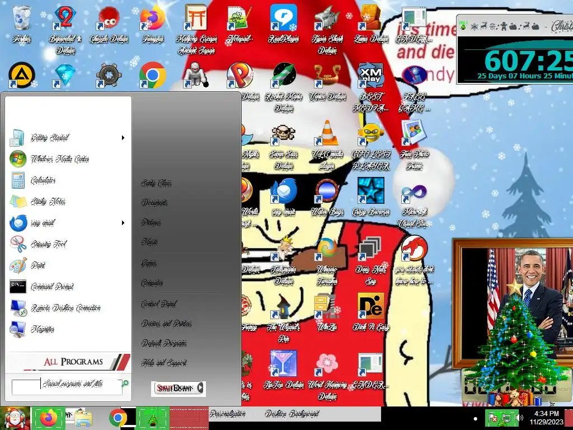Open the XMPlay BEST MEDIA shortcut
Image resolution: width=573 pixels, height=430 pixels.
tap(371, 88)
